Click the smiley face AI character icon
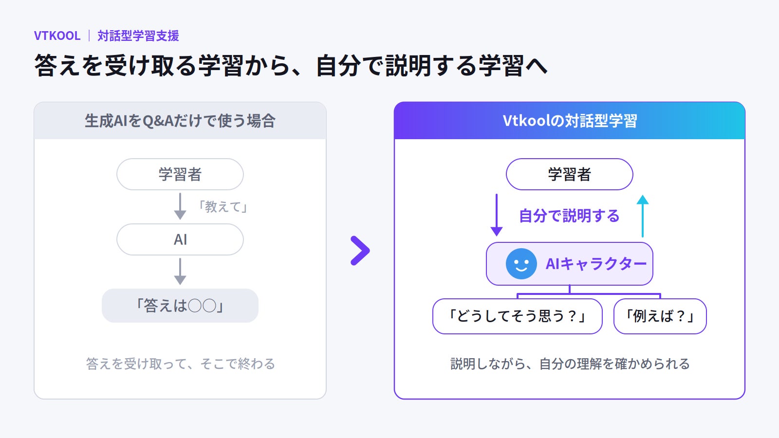 [x=521, y=264]
